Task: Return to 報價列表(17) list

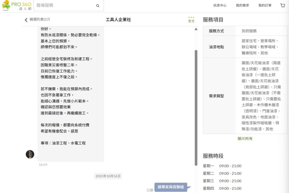Action: click(40, 20)
